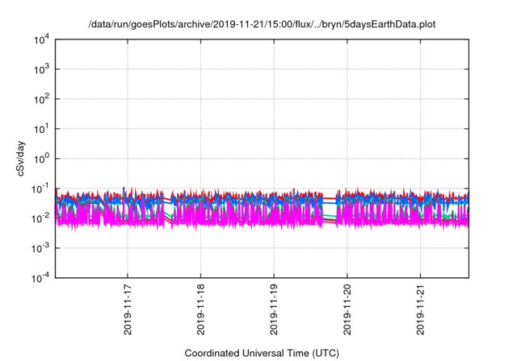
Task: Click the 10^3 y-axis tick label
Action: 41,69
